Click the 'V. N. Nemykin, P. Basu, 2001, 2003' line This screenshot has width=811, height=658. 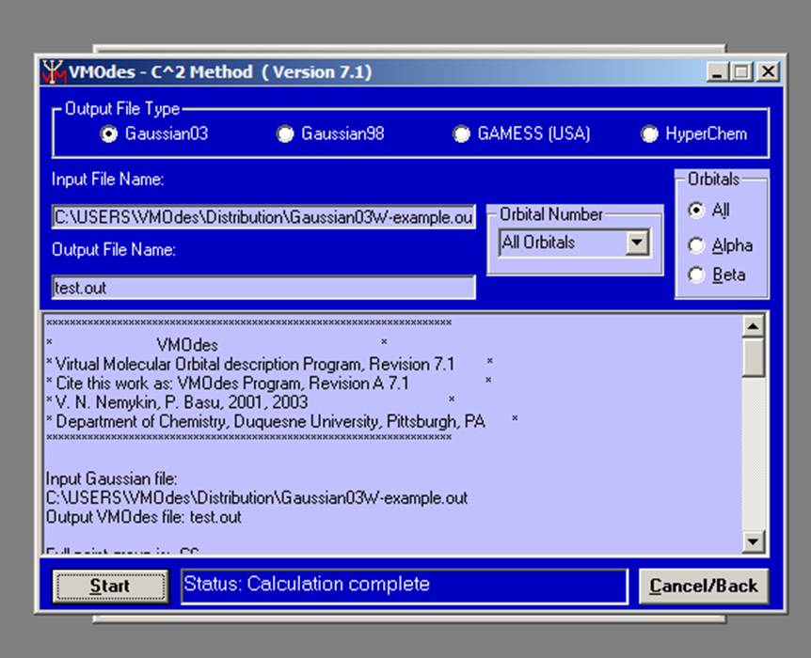coord(182,402)
